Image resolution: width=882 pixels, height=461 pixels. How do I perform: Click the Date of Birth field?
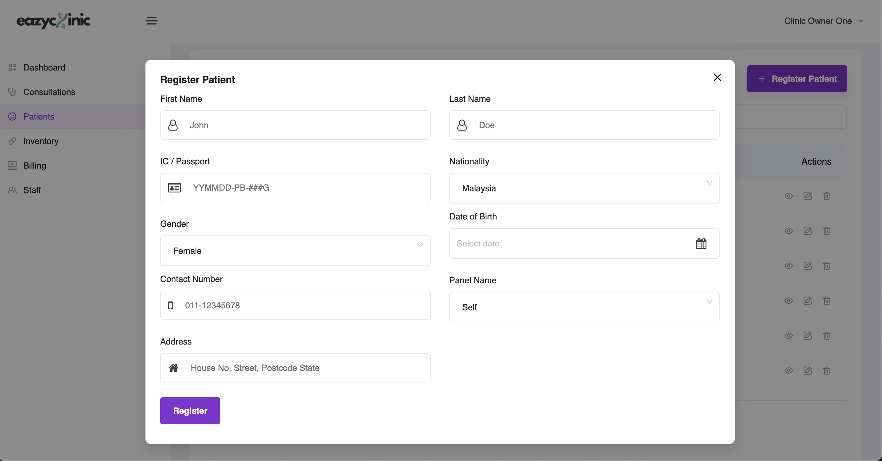(x=584, y=243)
